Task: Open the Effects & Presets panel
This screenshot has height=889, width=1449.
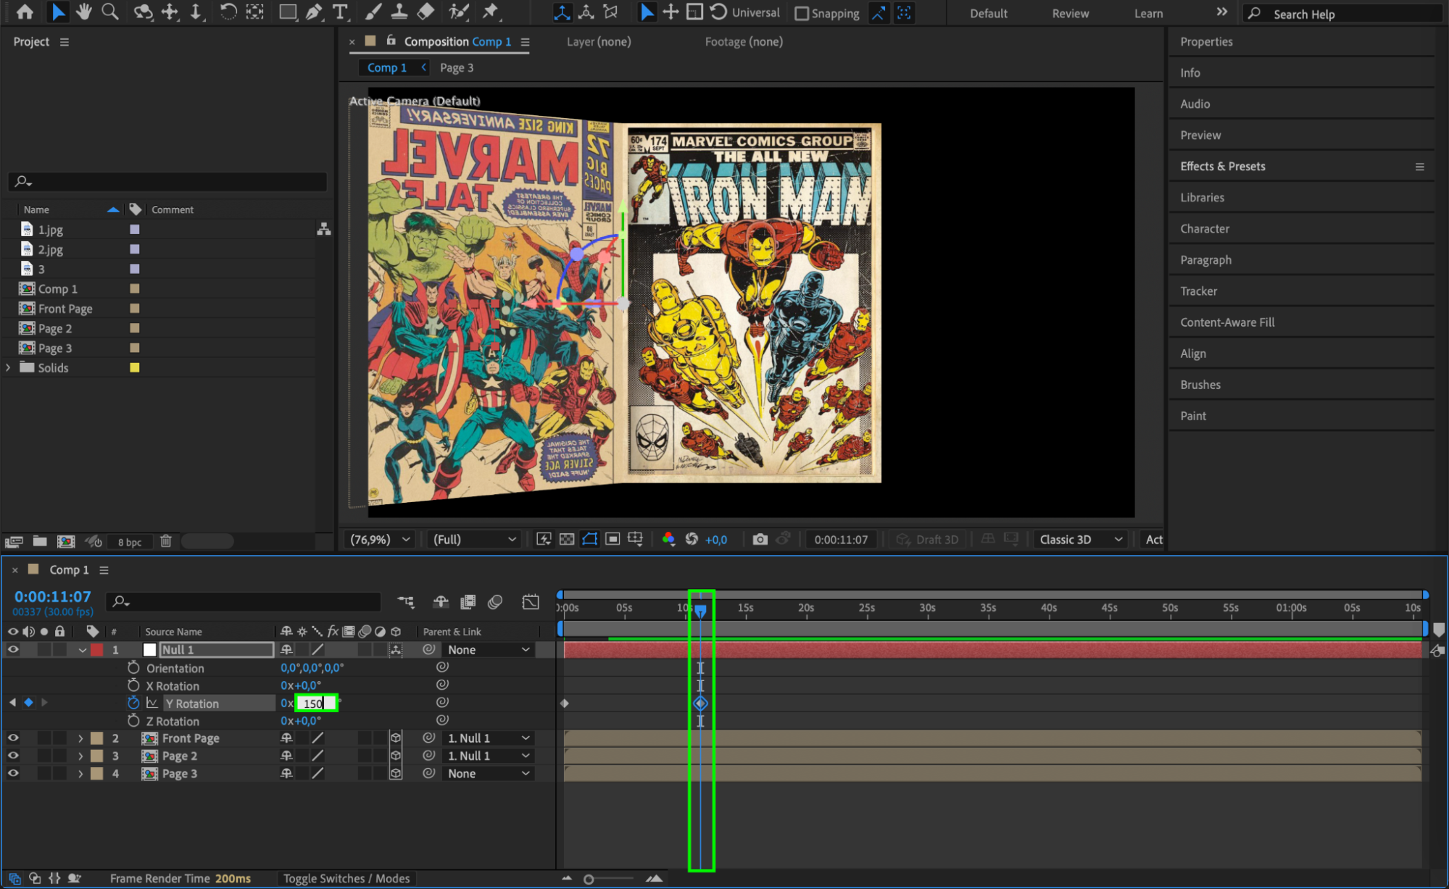Action: 1222,166
